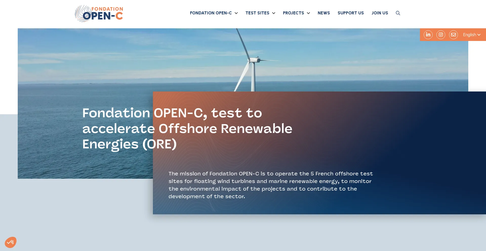
Task: Open the search magnifier icon
Action: pos(398,13)
